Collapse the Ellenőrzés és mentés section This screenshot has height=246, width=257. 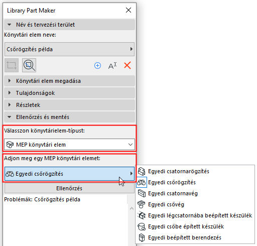[69, 117]
